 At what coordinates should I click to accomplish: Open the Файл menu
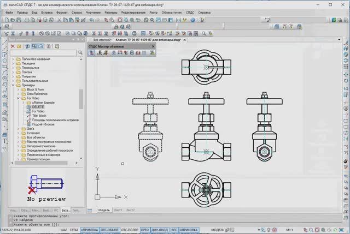9,13
